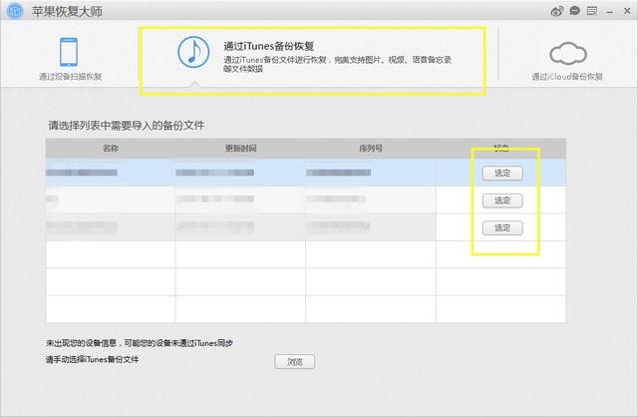The height and width of the screenshot is (417, 638).
Task: Open the Weibo icon in title bar
Action: [x=557, y=11]
